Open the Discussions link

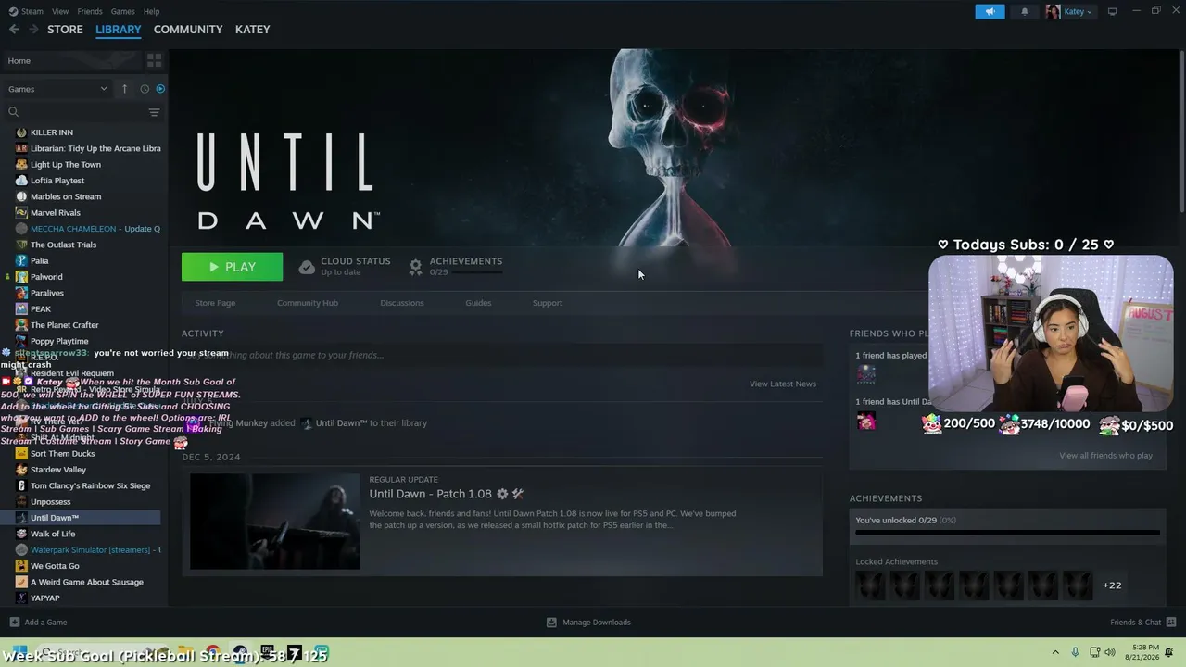click(x=402, y=303)
